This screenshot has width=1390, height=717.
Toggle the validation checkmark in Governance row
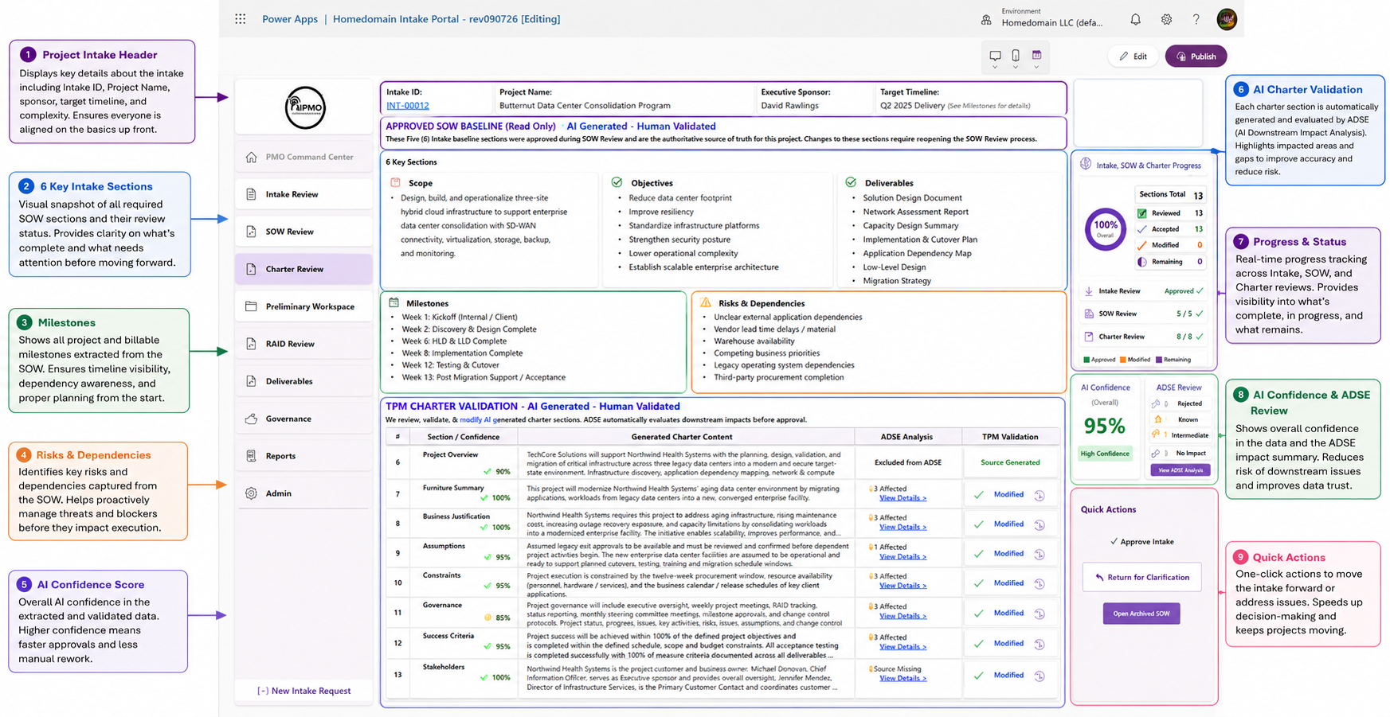[979, 614]
